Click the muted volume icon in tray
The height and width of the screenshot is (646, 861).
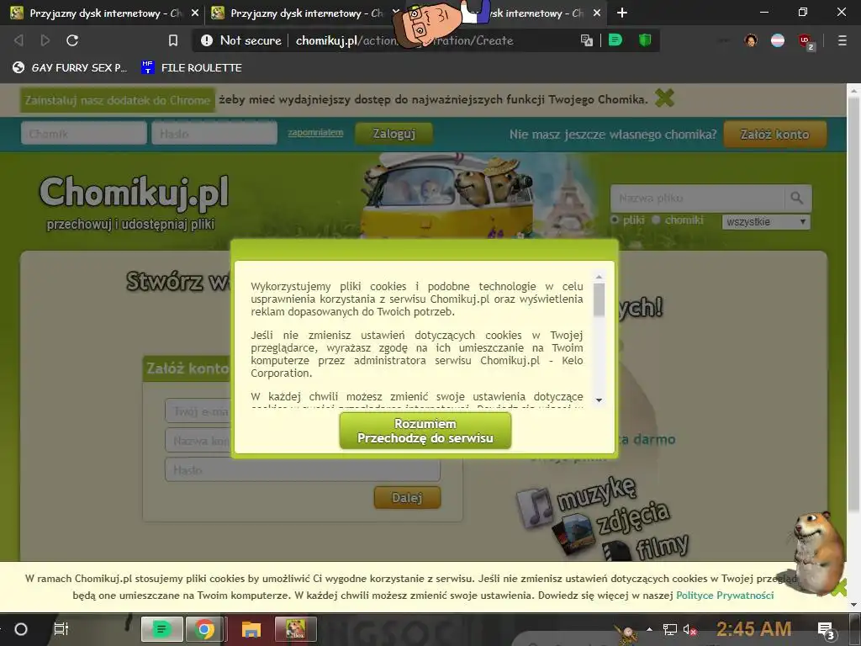coord(689,630)
